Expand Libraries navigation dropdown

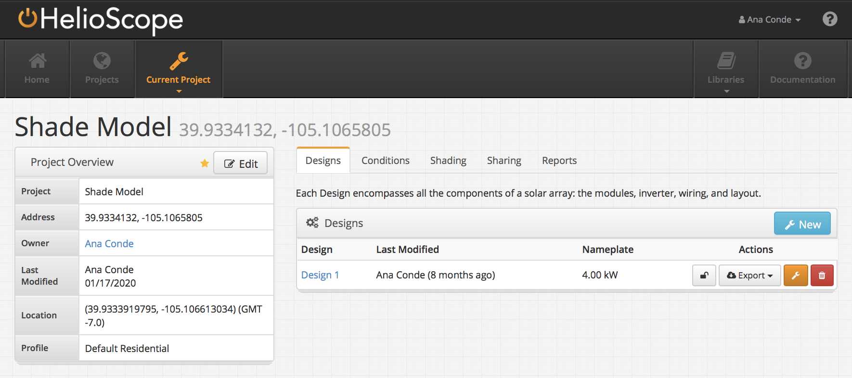click(726, 69)
